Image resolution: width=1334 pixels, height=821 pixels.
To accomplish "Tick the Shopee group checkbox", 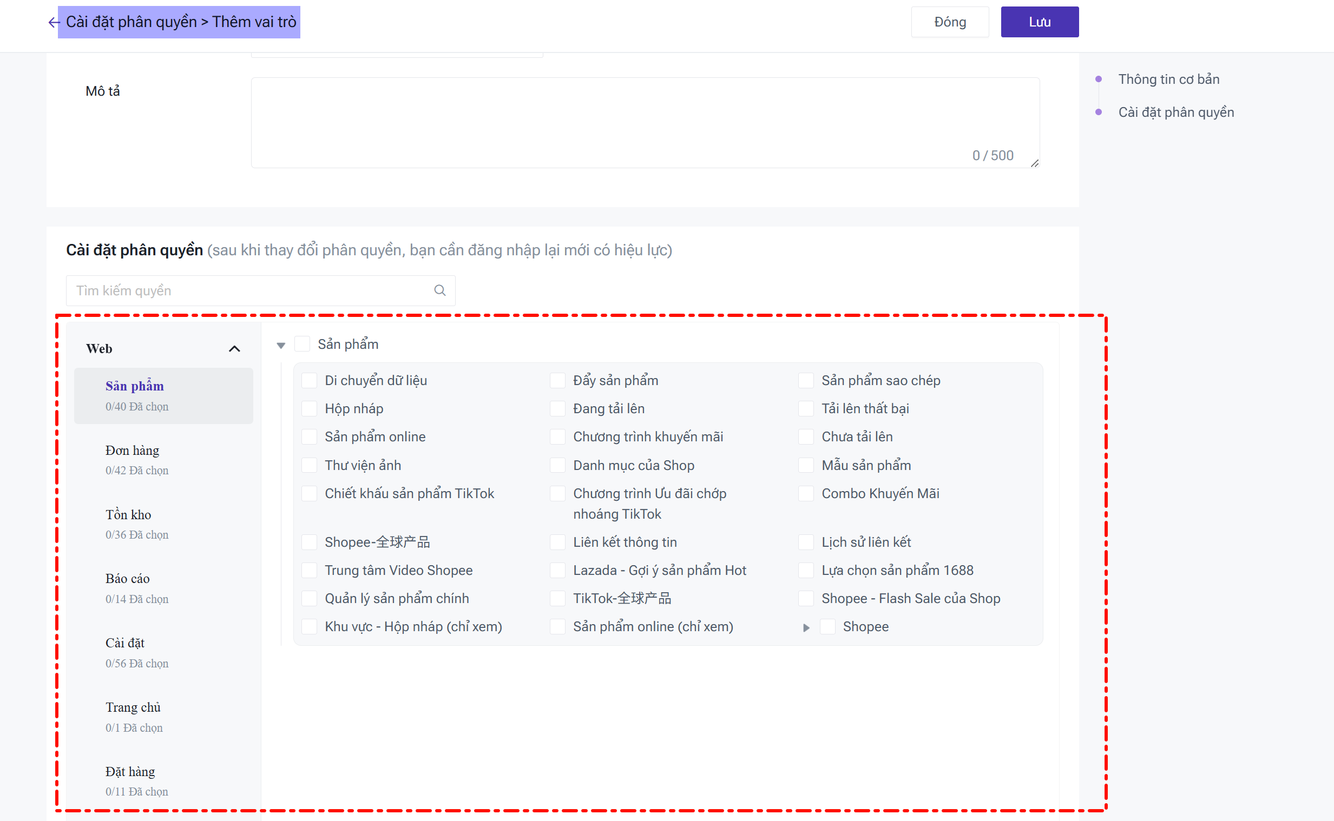I will pos(827,627).
